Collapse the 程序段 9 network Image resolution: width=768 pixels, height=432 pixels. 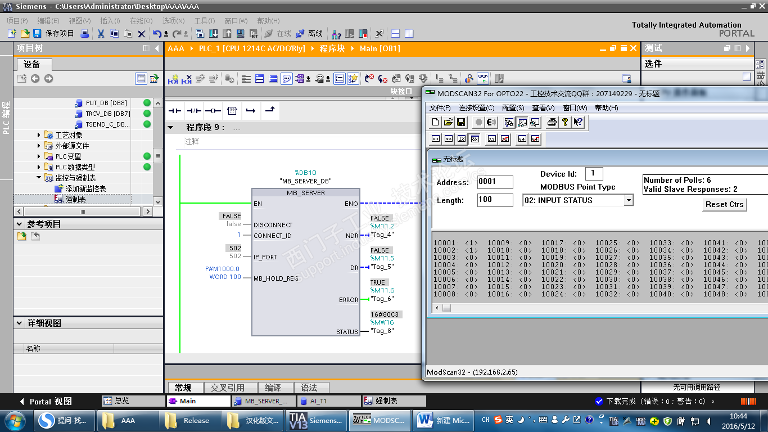coord(170,128)
